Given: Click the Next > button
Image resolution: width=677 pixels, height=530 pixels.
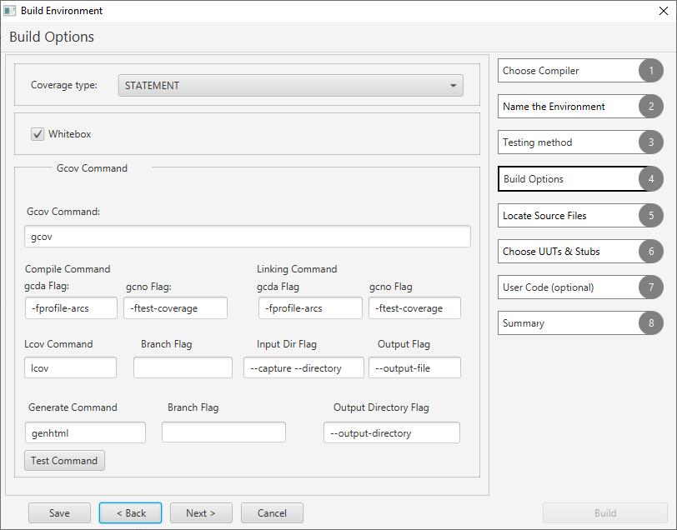Looking at the screenshot, I should (x=201, y=512).
